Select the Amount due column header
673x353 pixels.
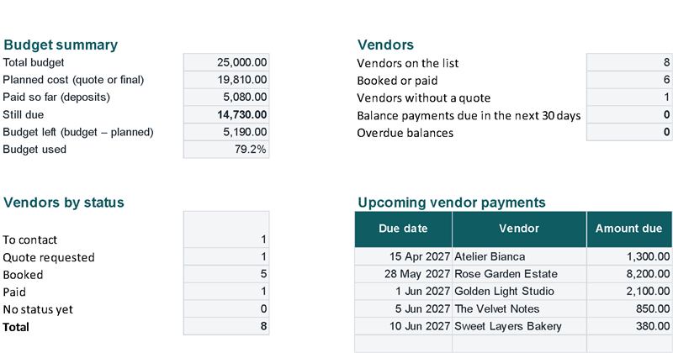click(629, 229)
